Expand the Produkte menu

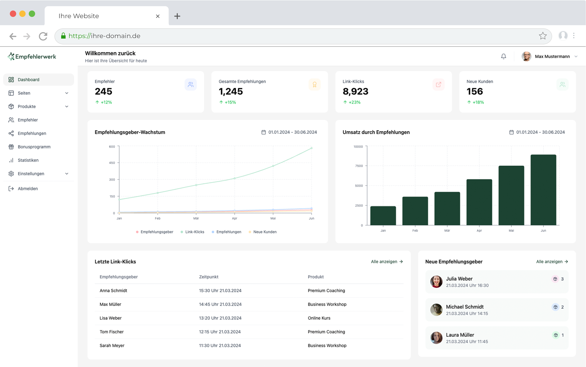(x=66, y=106)
